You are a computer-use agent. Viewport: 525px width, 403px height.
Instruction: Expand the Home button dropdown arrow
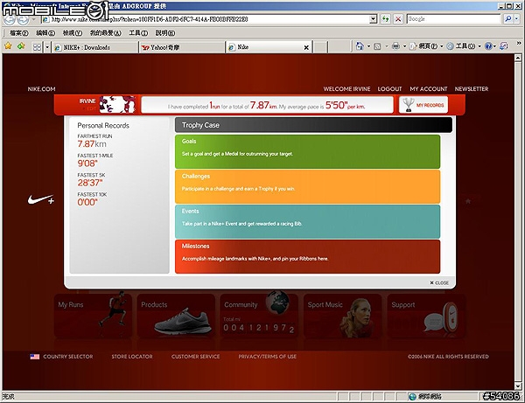[368, 46]
